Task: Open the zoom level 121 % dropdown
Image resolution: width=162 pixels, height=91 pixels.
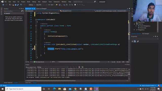Action: tap(28, 62)
